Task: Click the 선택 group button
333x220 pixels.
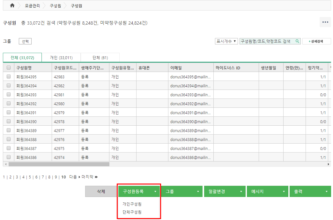Action: coord(25,41)
